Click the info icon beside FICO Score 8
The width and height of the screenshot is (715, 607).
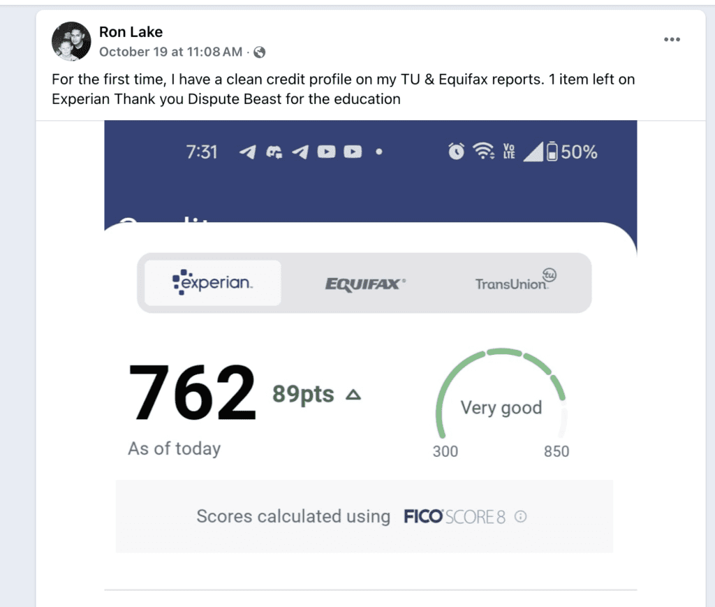[x=521, y=517]
